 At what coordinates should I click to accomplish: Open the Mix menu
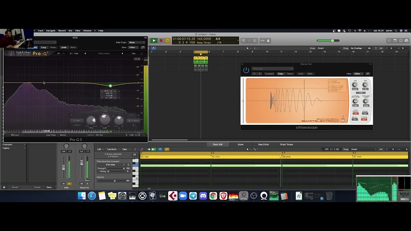[70, 31]
